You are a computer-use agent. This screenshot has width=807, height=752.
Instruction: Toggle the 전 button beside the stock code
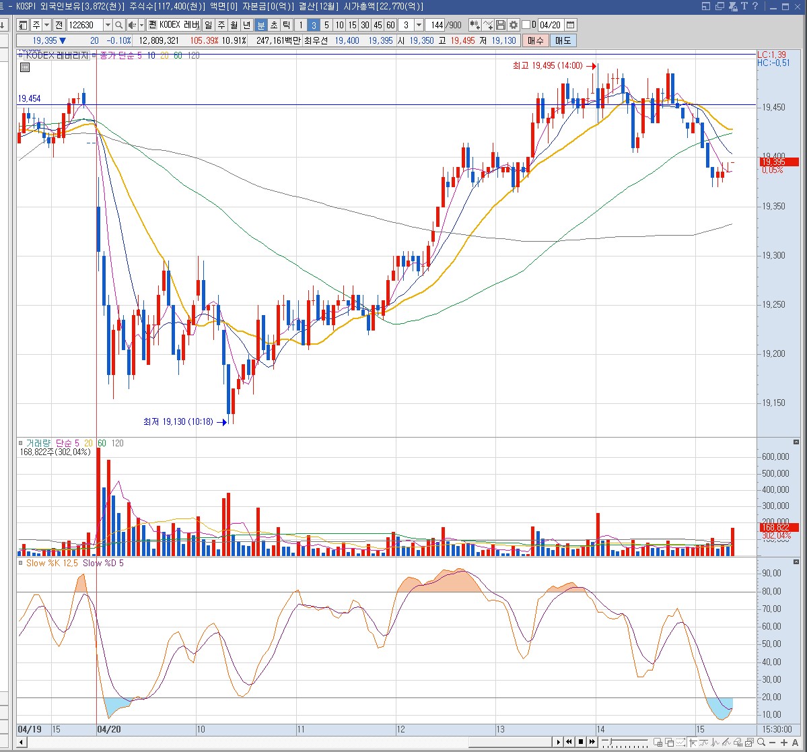[x=59, y=25]
